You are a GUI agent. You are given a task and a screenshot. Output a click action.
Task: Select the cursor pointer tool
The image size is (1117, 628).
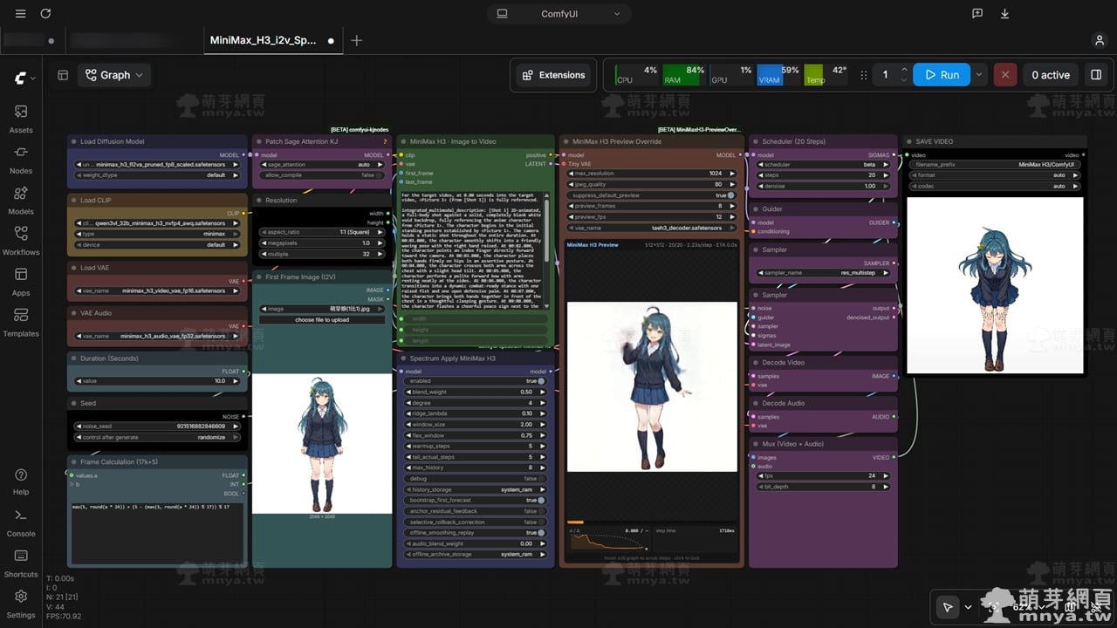tap(948, 607)
